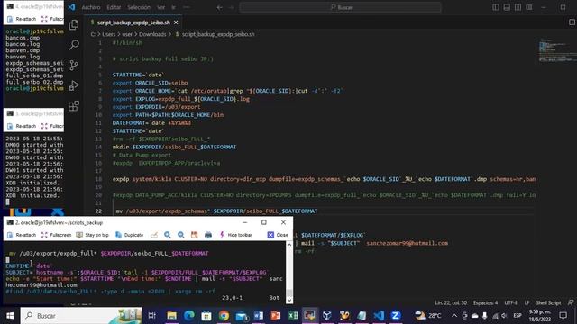Click mkdir line 14 in the editor
Image resolution: width=577 pixels, height=324 pixels.
coord(174,147)
